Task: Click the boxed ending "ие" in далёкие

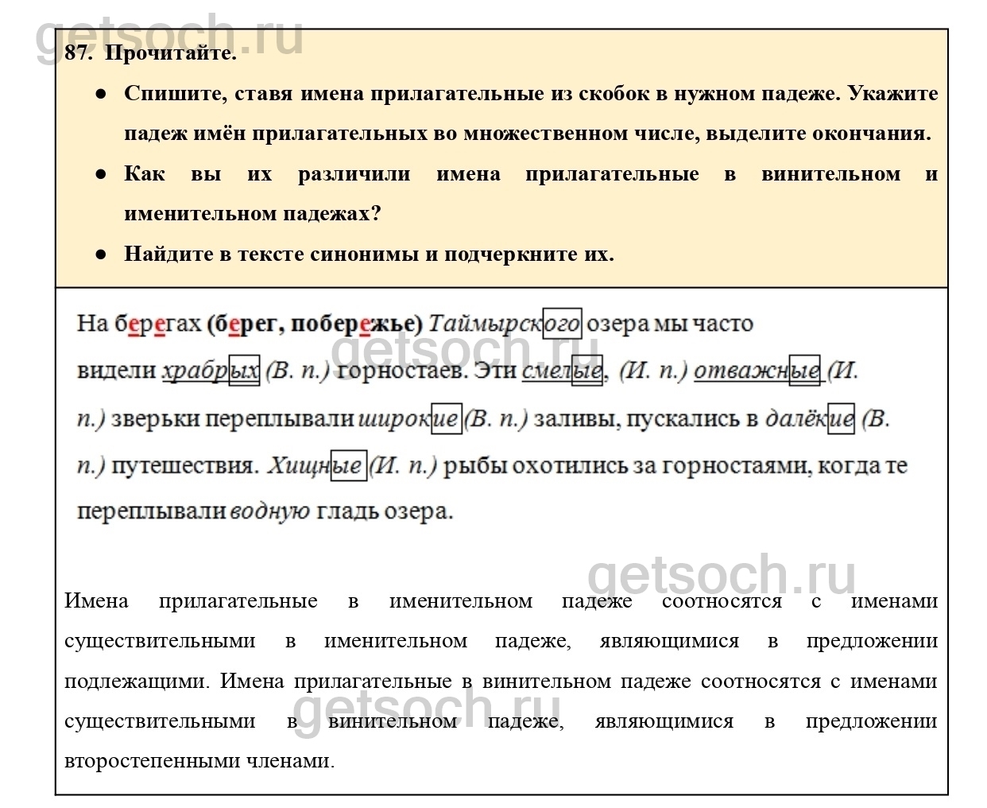Action: pos(841,418)
